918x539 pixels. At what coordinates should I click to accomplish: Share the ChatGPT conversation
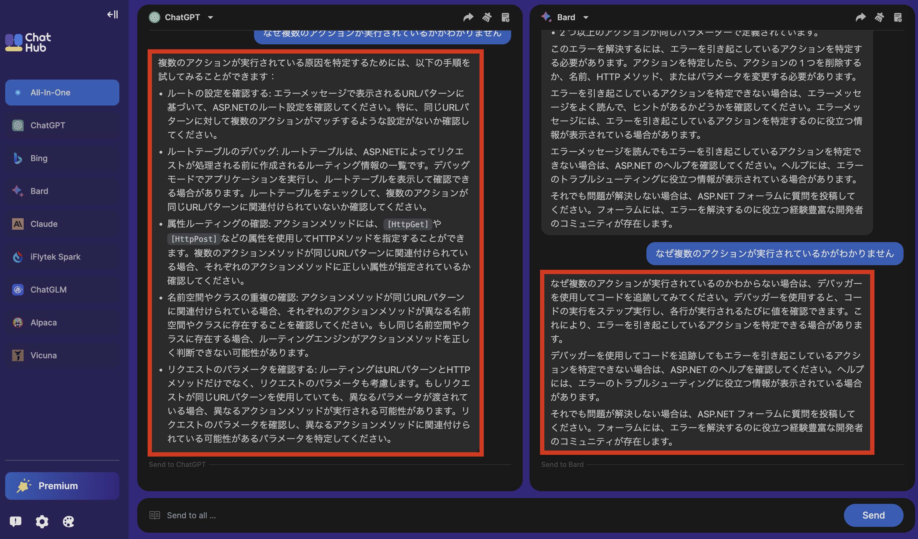[x=469, y=17]
